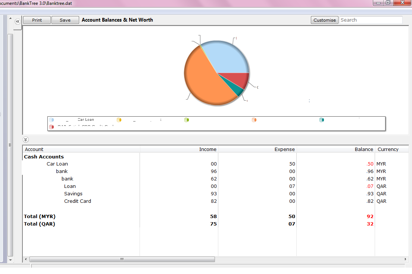This screenshot has width=412, height=274.
Task: Click the orange legend icon
Action: (x=254, y=120)
